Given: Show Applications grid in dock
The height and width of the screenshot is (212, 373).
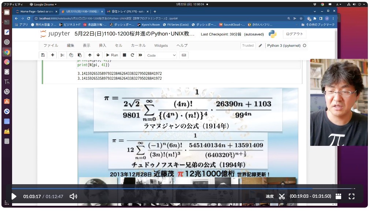Looking at the screenshot, I should click(7, 203).
